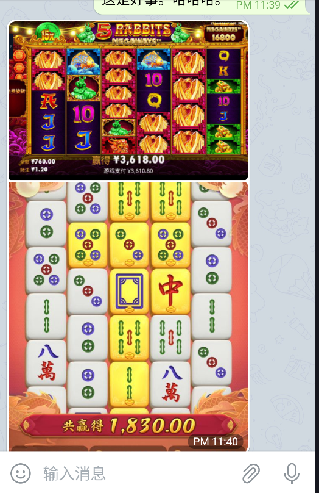Click the green outgoing message bubble

coord(202,6)
